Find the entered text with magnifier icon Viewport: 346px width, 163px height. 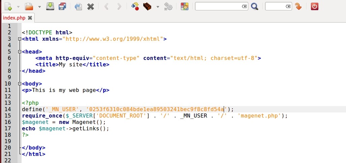pos(254,6)
